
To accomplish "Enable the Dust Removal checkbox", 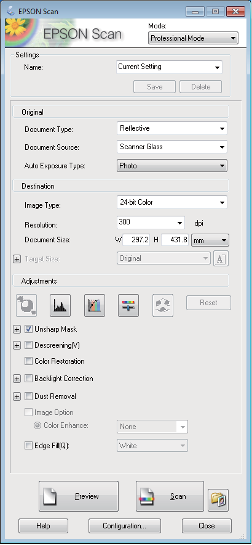I will pyautogui.click(x=28, y=396).
